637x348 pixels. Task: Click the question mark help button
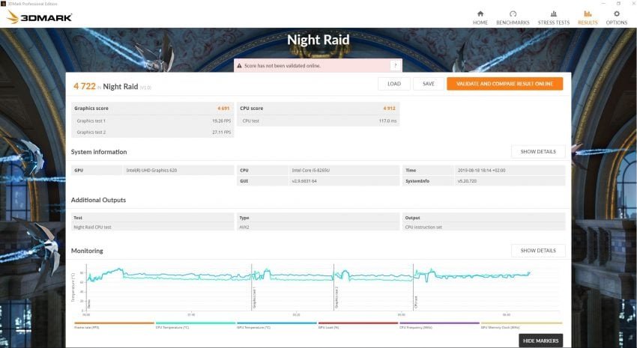click(395, 66)
